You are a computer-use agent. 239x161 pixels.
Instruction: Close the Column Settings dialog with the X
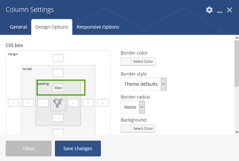pyautogui.click(x=229, y=10)
